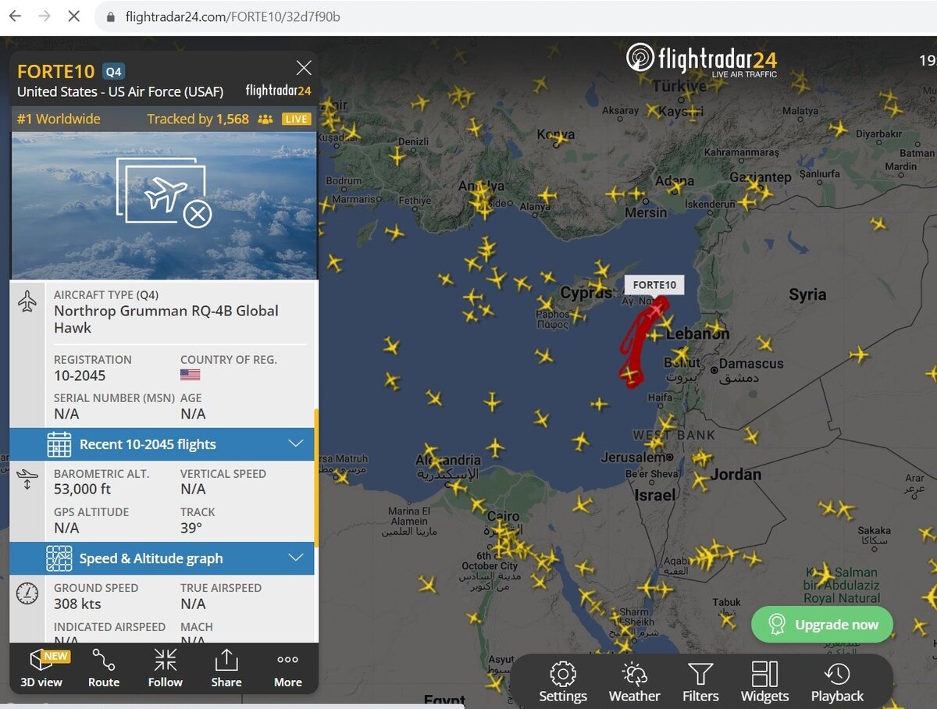This screenshot has width=937, height=709.
Task: Click the airplane icon beside Aircraft Type
Action: point(27,301)
